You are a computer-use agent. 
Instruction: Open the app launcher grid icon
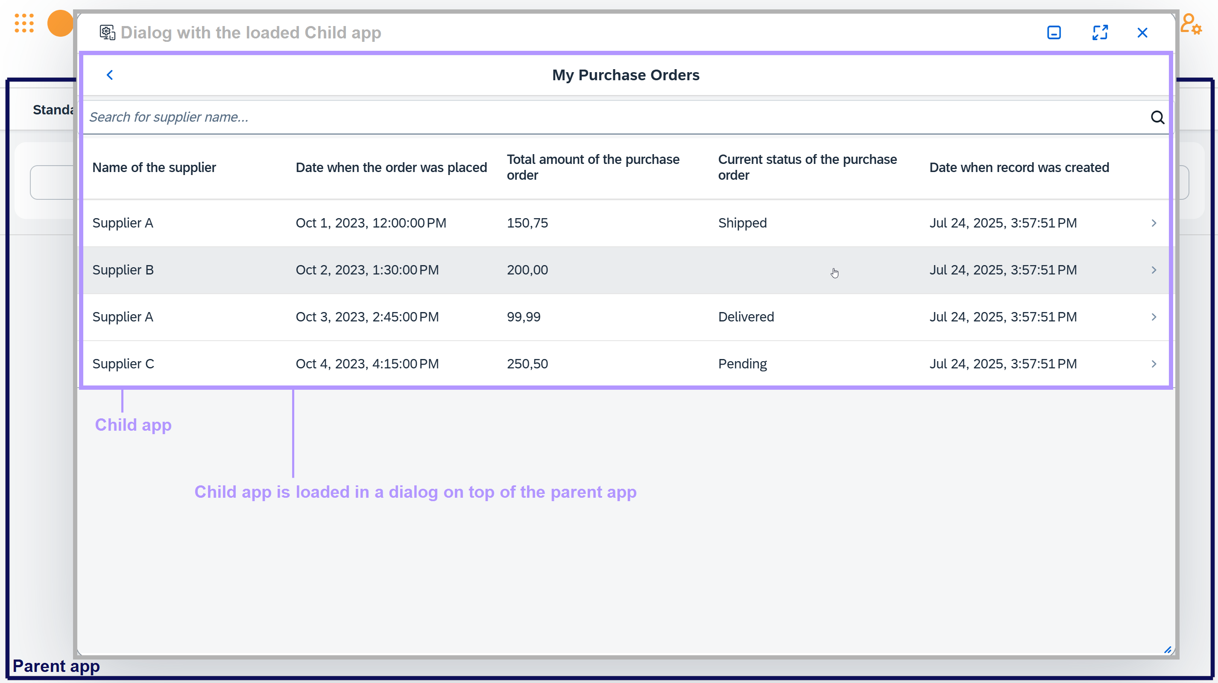point(24,23)
